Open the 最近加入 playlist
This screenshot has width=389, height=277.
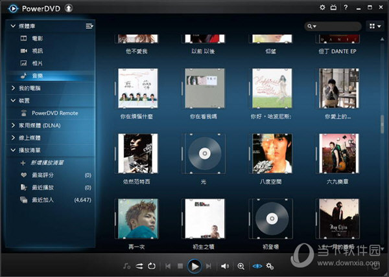(51, 200)
